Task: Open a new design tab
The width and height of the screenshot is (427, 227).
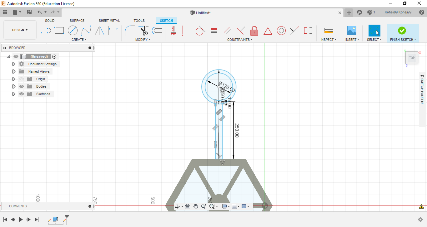Action: pos(349,12)
